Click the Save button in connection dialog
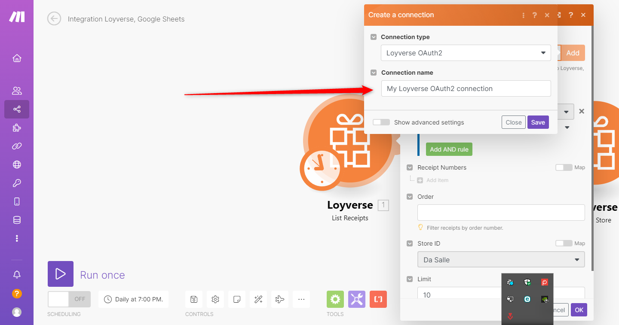Screen dimensions: 619x325 pyautogui.click(x=538, y=122)
